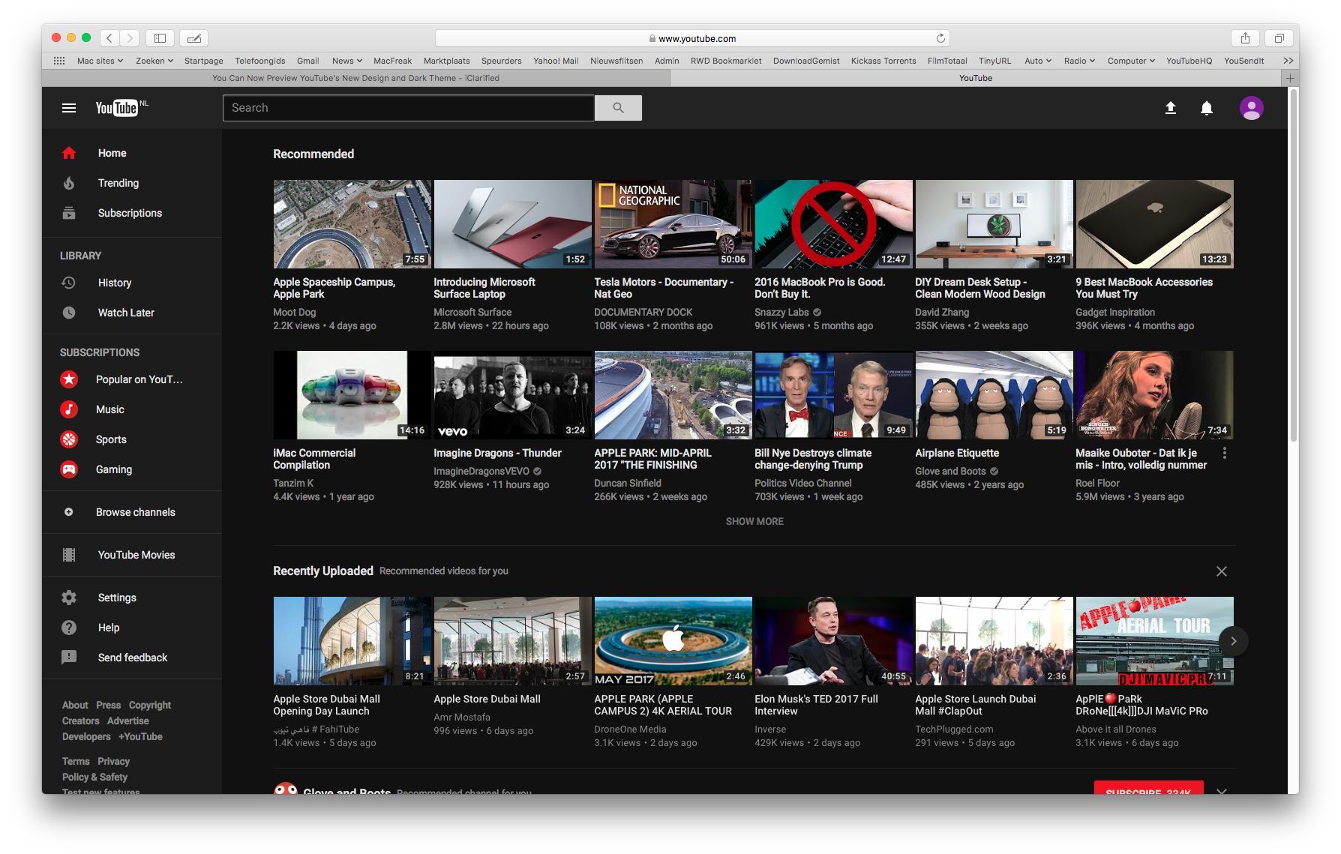Open Snazzy Labs channel link
The height and width of the screenshot is (854, 1341).
click(781, 312)
